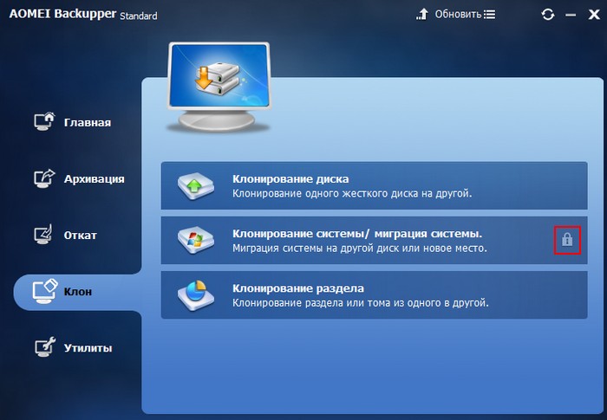The image size is (607, 420).
Task: Open the menu list icon in title bar
Action: (490, 15)
